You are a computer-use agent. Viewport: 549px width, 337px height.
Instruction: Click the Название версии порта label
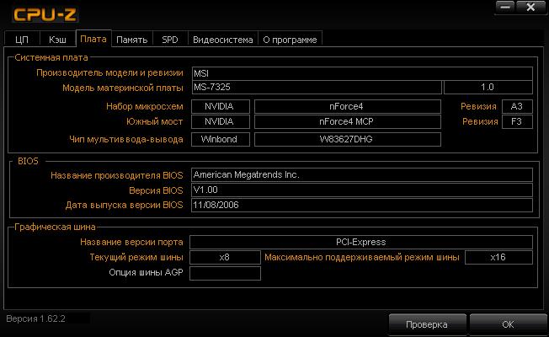coord(131,242)
